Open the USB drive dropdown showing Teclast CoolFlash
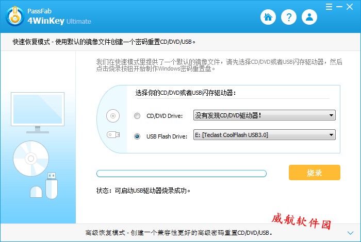 [x=264, y=135]
